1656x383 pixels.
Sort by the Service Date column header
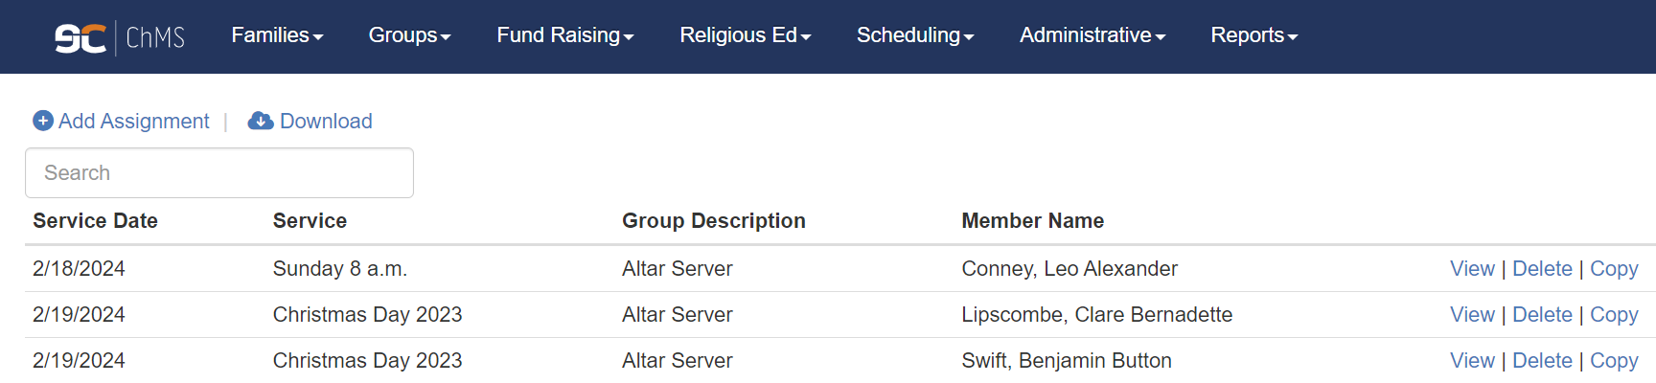(95, 221)
